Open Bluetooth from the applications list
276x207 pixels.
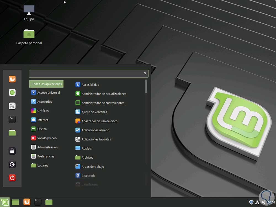point(85,176)
